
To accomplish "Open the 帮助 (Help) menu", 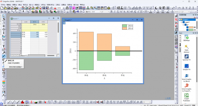I will pos(82,5).
